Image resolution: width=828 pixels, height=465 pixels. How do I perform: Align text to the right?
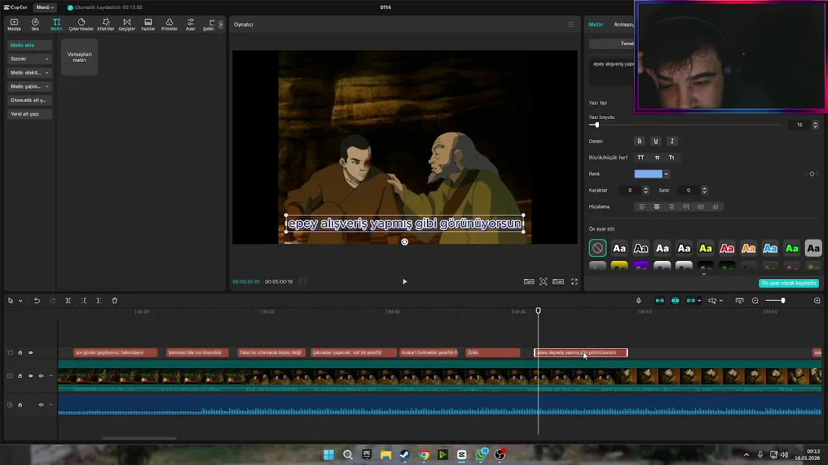click(671, 207)
